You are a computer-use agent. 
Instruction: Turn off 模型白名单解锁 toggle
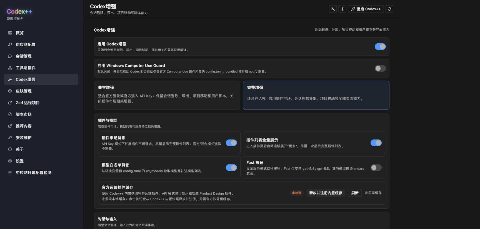pos(231,168)
